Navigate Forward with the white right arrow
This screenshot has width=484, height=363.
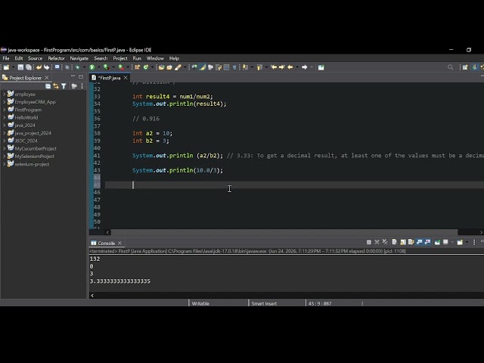click(304, 67)
